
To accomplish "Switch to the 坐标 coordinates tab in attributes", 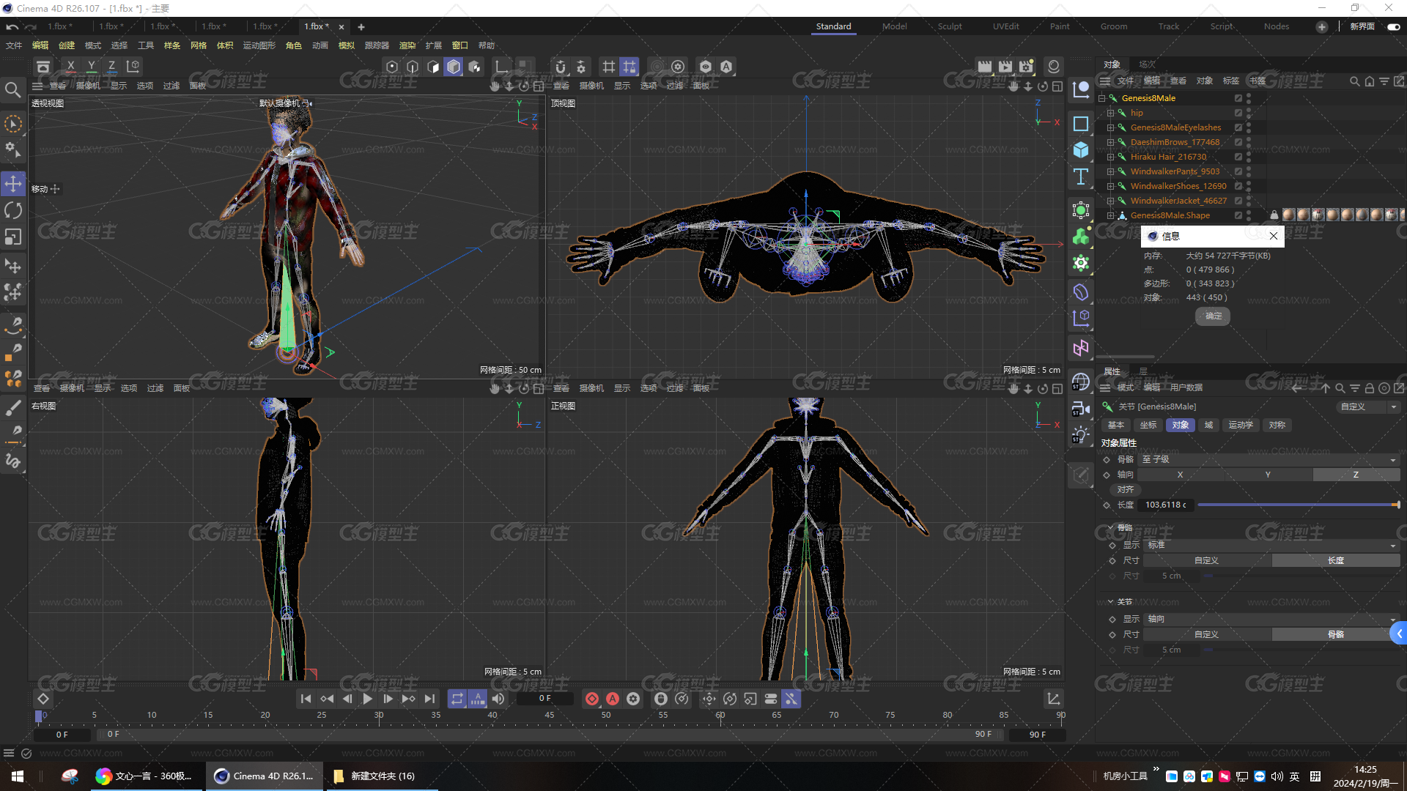I will (x=1148, y=425).
